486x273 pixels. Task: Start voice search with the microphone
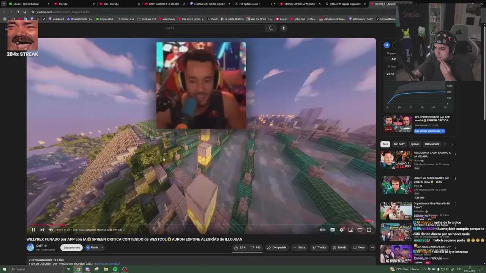[x=284, y=28]
